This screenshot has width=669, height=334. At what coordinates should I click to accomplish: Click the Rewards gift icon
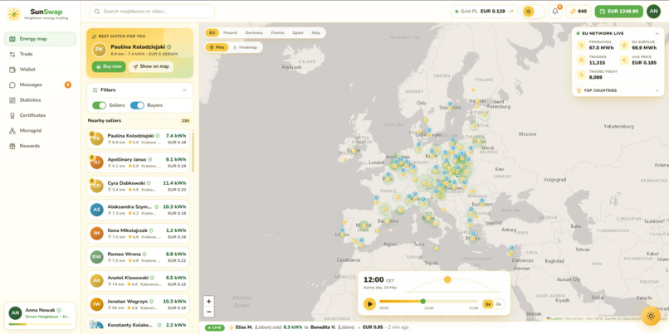tap(12, 146)
